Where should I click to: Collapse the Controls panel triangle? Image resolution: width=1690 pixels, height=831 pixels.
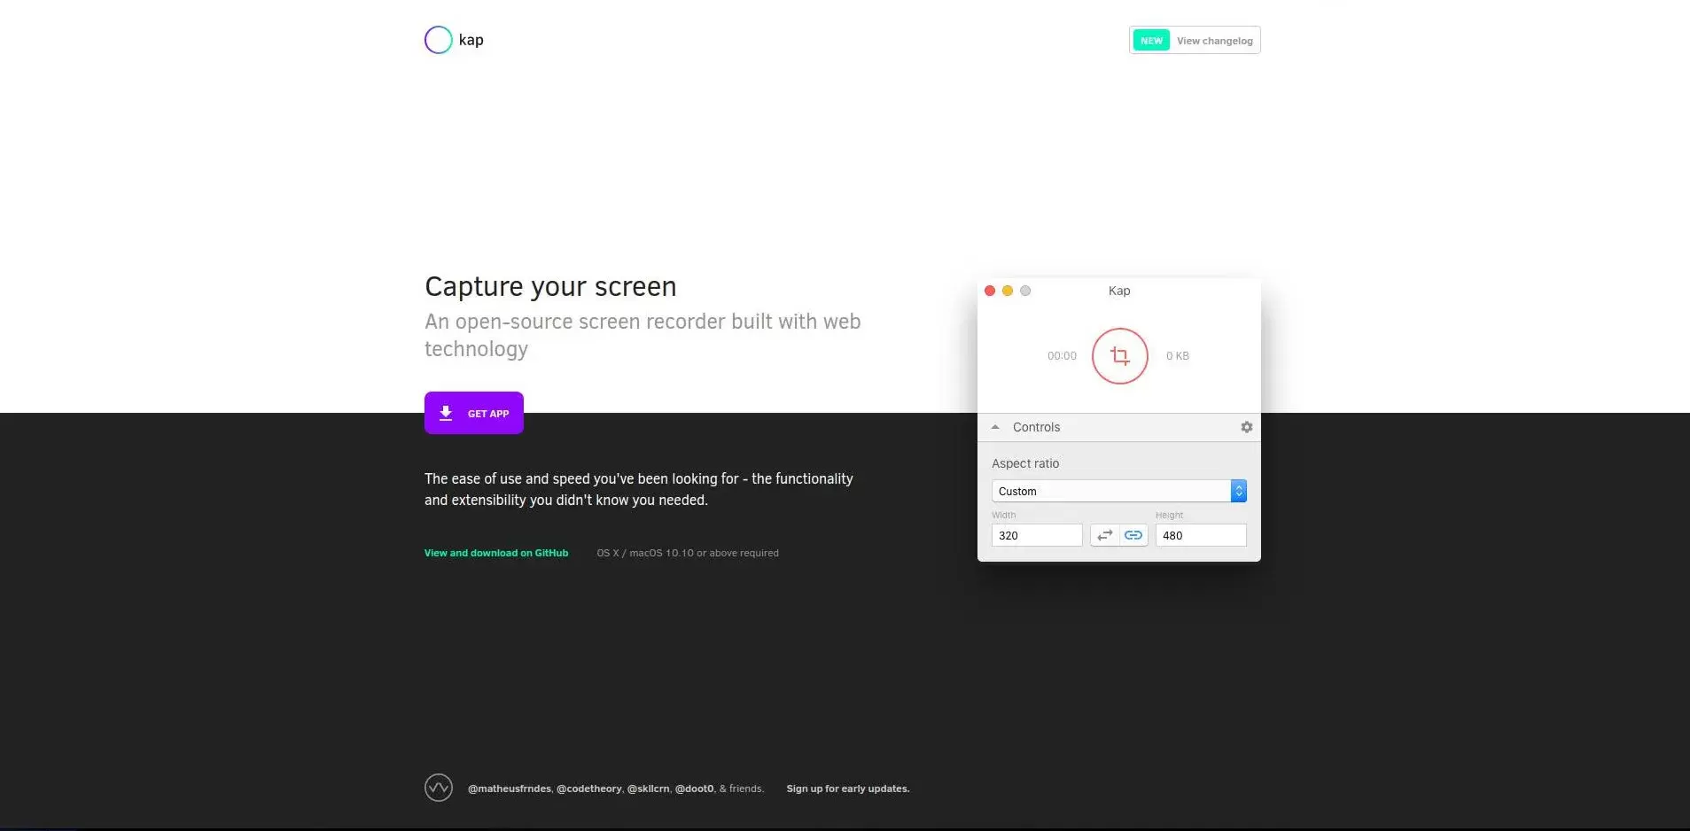995,427
